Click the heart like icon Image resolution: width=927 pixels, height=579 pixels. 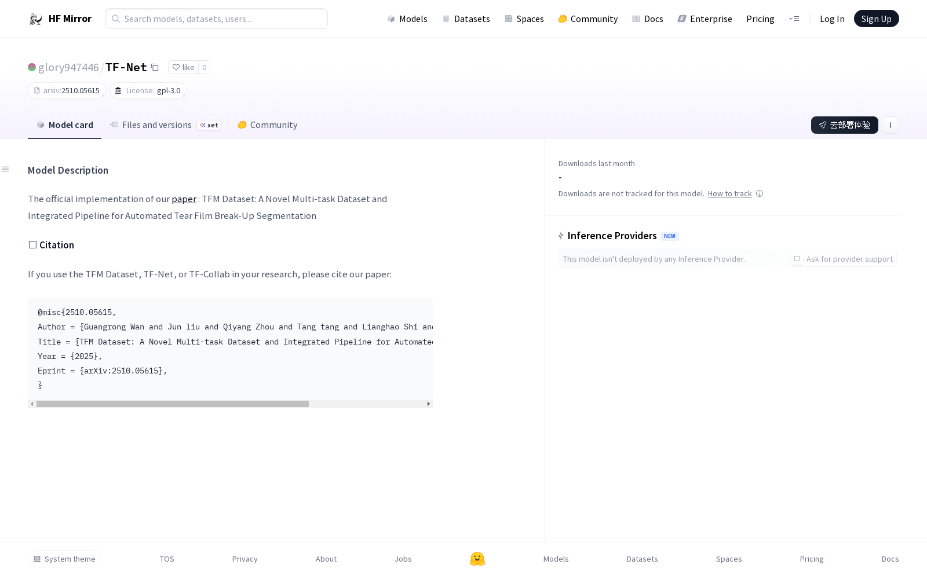[x=176, y=67]
